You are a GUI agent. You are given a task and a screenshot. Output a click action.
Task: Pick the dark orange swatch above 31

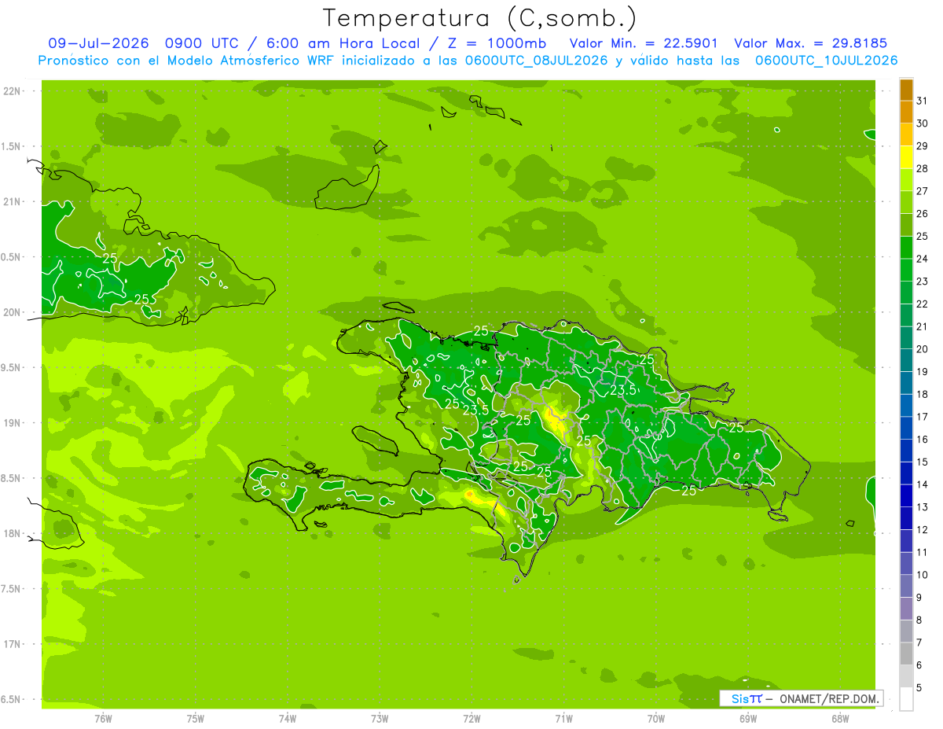[x=906, y=90]
